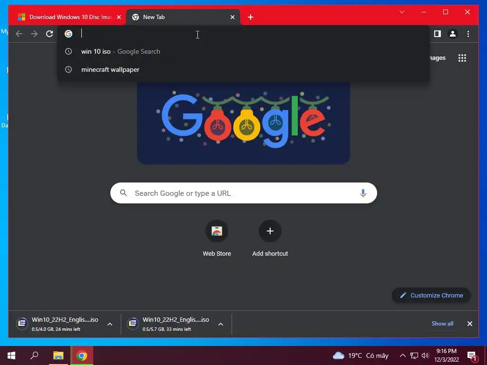The width and height of the screenshot is (487, 365).
Task: Click the Google icon in the address bar
Action: pyautogui.click(x=68, y=34)
